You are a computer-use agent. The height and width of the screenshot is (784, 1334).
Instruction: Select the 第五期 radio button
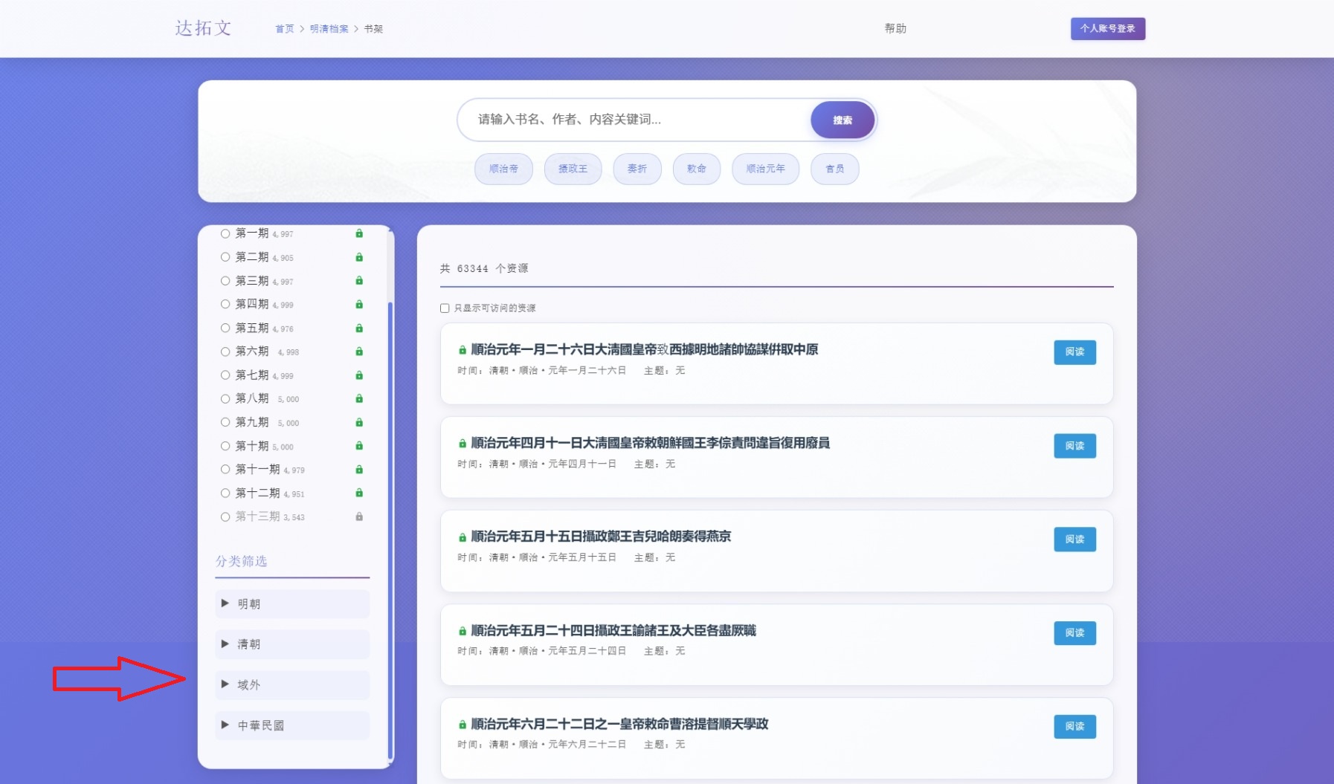pyautogui.click(x=225, y=327)
